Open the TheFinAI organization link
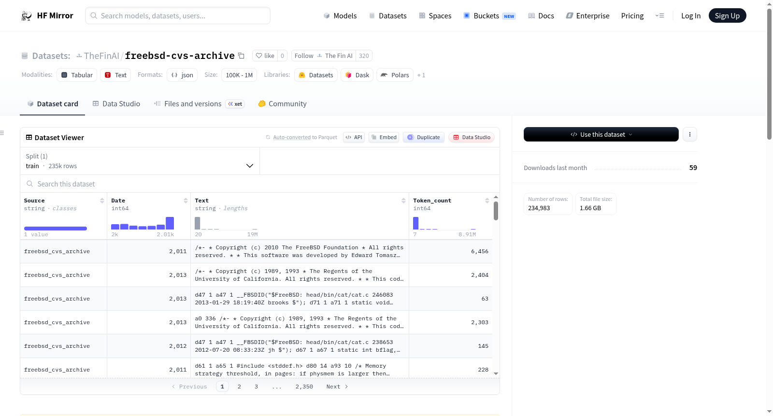 click(x=101, y=56)
